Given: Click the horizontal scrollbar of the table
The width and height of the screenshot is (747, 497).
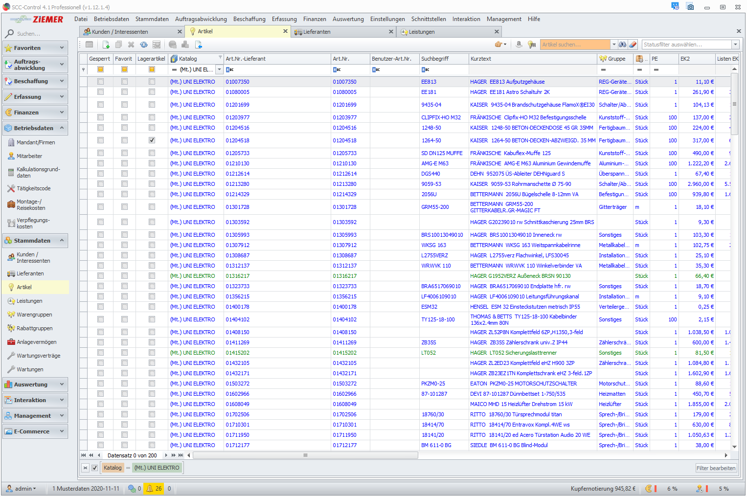Looking at the screenshot, I should pos(305,455).
